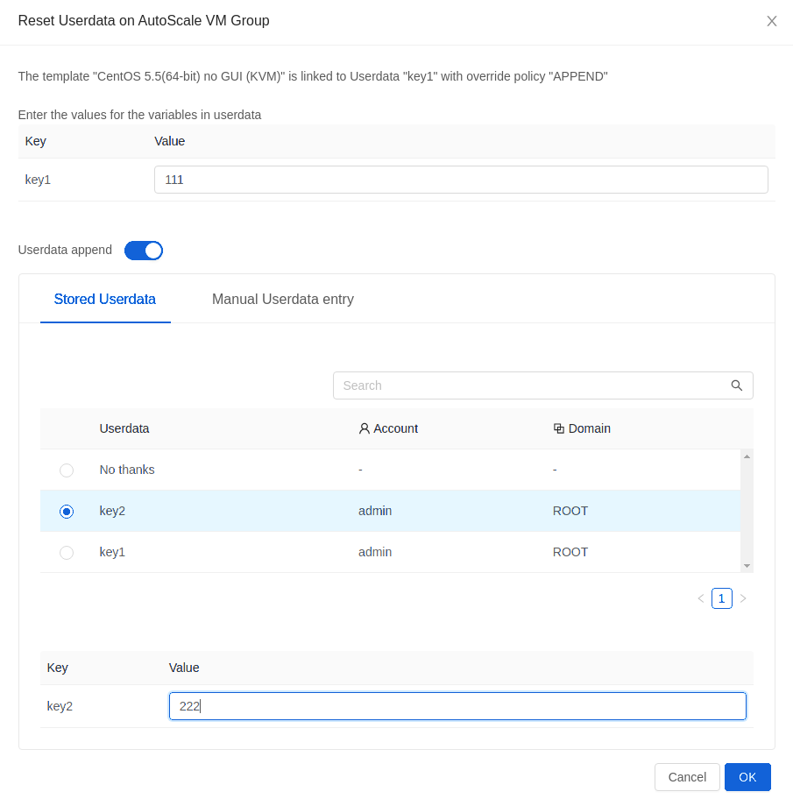Click the previous page chevron
This screenshot has height=799, width=793.
[x=700, y=598]
